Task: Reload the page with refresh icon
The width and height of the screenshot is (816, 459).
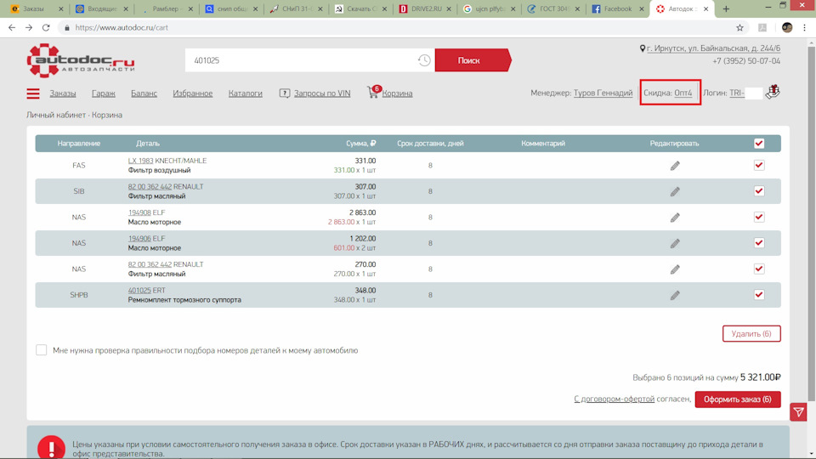Action: (x=46, y=27)
